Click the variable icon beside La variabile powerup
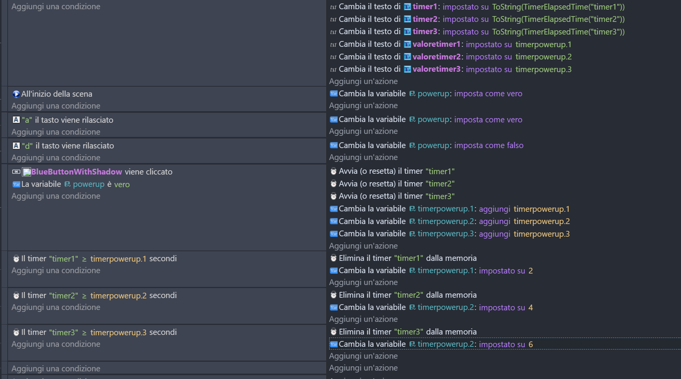Image resolution: width=681 pixels, height=379 pixels. pos(16,185)
